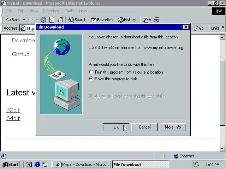226x169 pixels.
Task: Click the installer.exe file name text
Action: click(112, 48)
